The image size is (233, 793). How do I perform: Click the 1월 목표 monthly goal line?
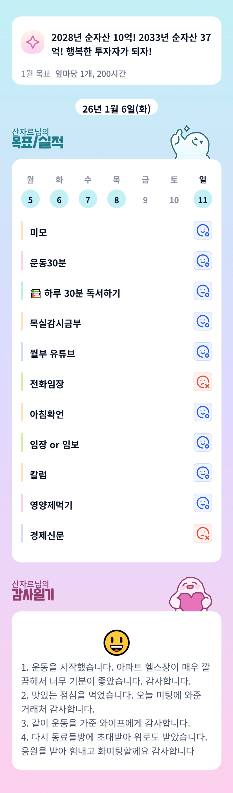point(73,74)
